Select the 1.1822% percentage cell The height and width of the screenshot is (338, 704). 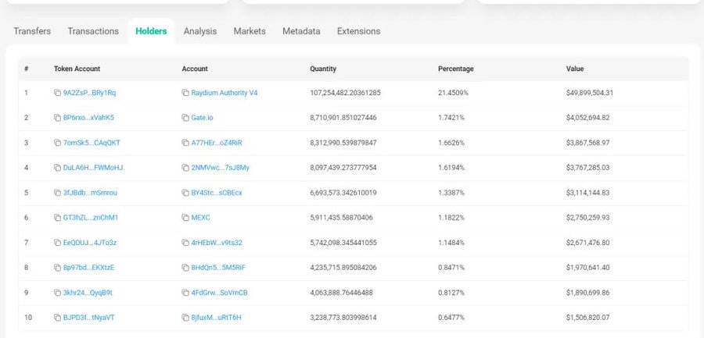tap(451, 218)
